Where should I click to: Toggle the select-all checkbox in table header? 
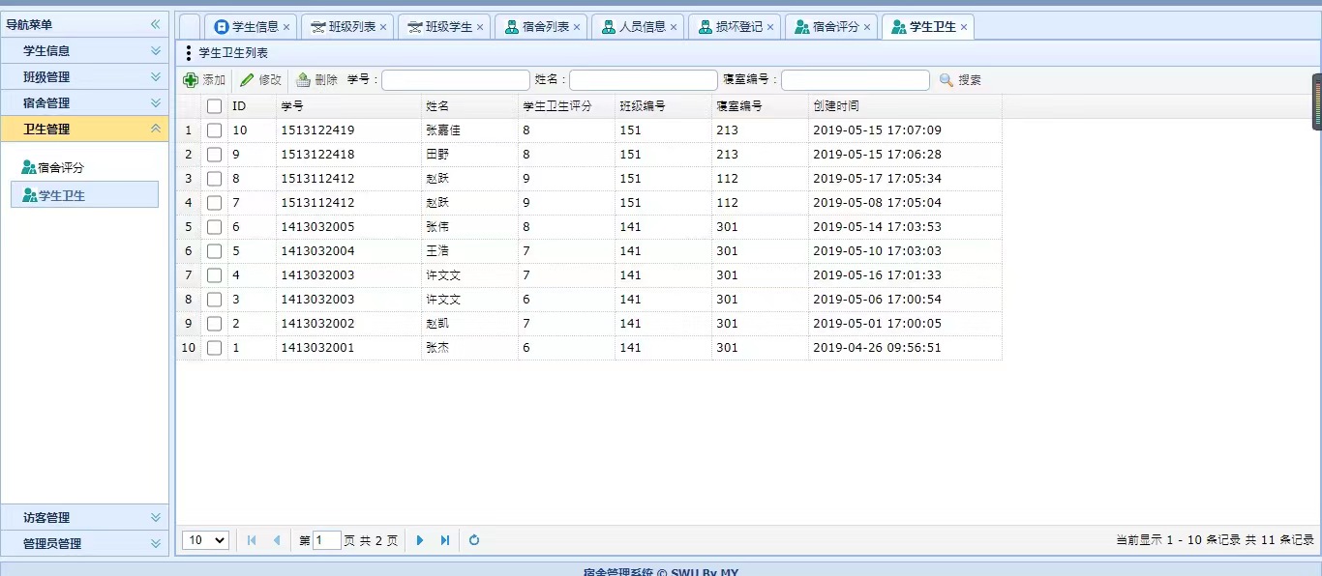click(x=214, y=106)
